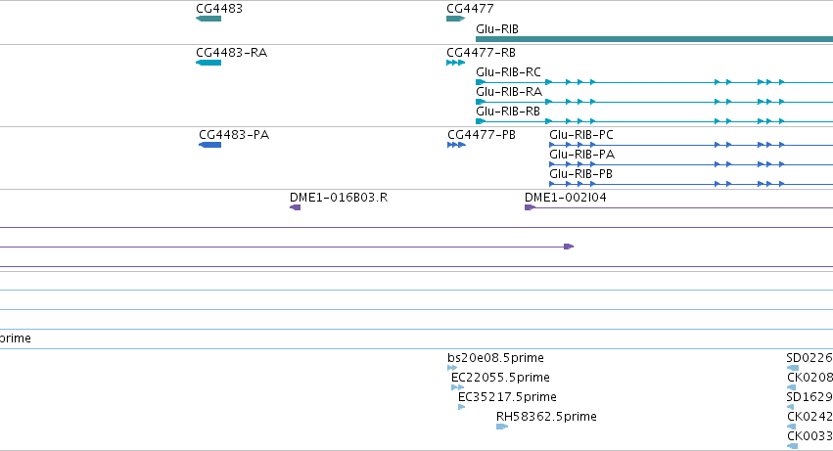Click the CG4477 gene arrow glyph
The height and width of the screenshot is (451, 833).
tap(456, 19)
